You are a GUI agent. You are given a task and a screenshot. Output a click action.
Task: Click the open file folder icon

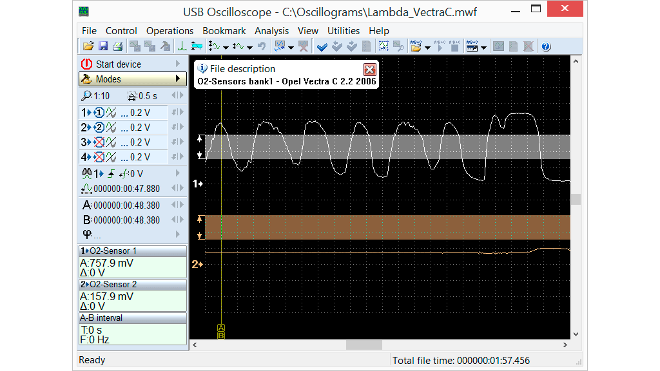tap(89, 46)
